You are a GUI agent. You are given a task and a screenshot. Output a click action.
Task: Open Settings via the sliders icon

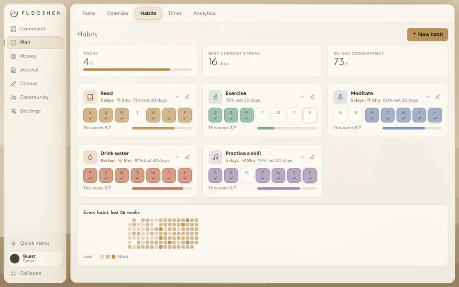(x=13, y=111)
